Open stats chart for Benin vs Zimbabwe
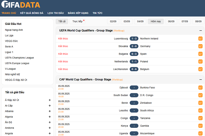Screen dimensions: 205x136 [200, 103]
